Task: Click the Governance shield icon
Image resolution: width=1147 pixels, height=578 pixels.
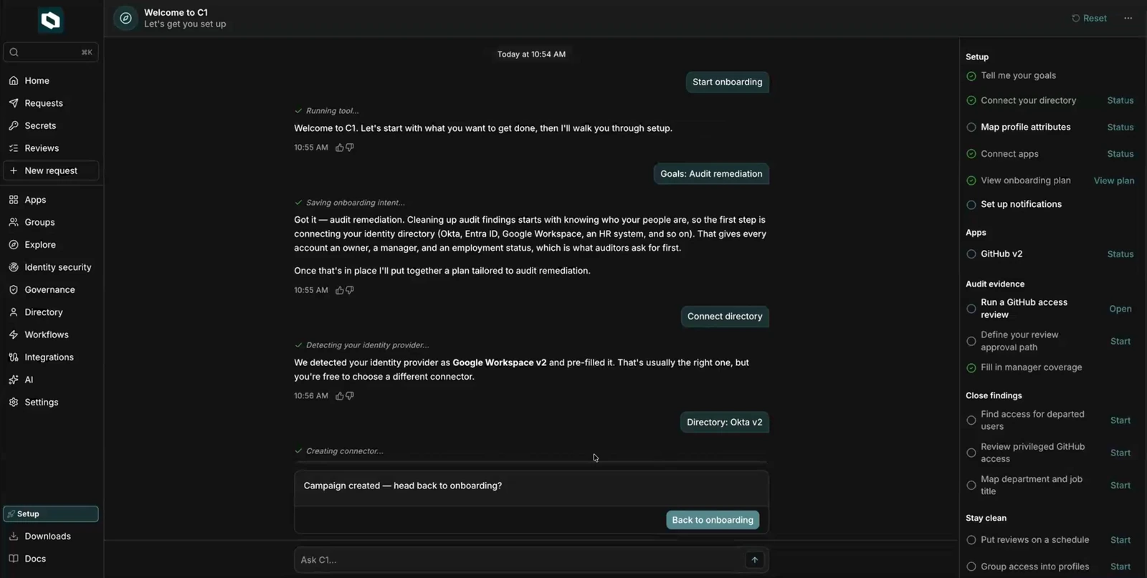Action: (14, 289)
